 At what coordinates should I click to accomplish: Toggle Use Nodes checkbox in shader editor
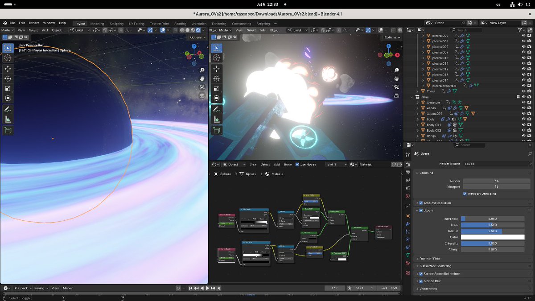(297, 165)
